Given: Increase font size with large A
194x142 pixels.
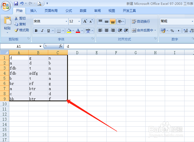Looking at the screenshot, I should click(x=85, y=21).
